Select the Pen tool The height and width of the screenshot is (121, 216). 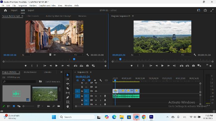[x=68, y=97]
